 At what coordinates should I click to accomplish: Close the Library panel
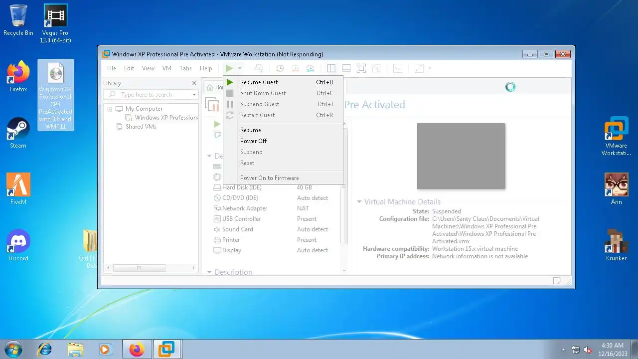194,83
